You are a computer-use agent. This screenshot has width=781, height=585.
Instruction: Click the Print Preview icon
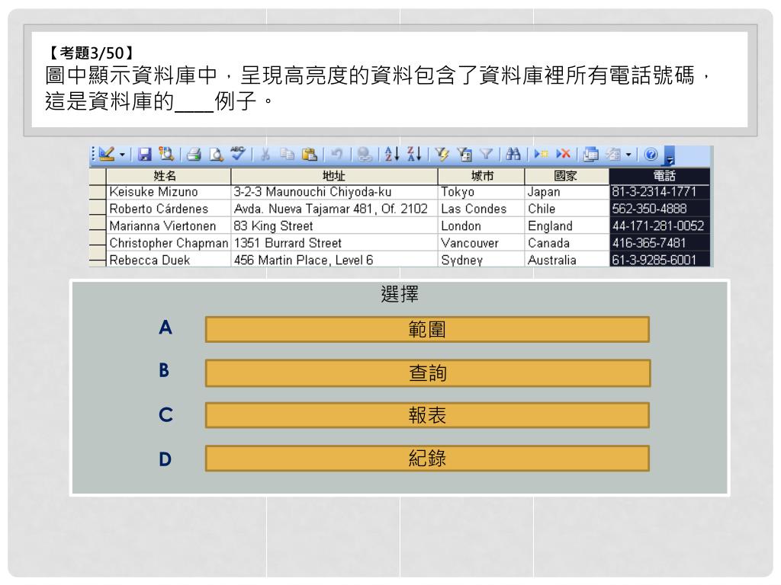[x=216, y=155]
